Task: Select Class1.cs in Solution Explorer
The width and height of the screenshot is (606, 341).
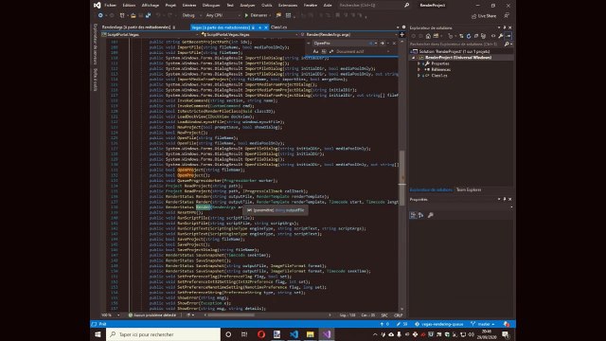Action: pyautogui.click(x=439, y=76)
